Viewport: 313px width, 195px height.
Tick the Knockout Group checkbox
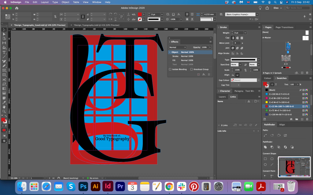(192, 69)
